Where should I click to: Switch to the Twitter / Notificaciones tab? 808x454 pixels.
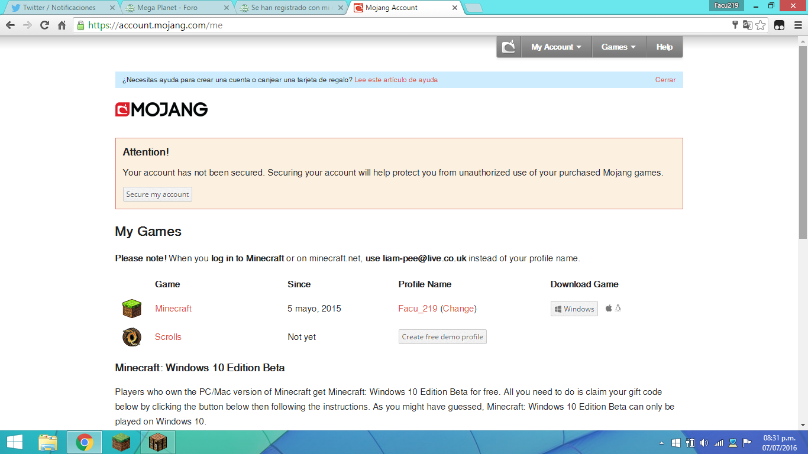(x=59, y=8)
